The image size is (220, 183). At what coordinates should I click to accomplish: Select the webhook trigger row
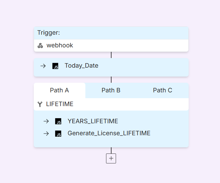coord(111,46)
